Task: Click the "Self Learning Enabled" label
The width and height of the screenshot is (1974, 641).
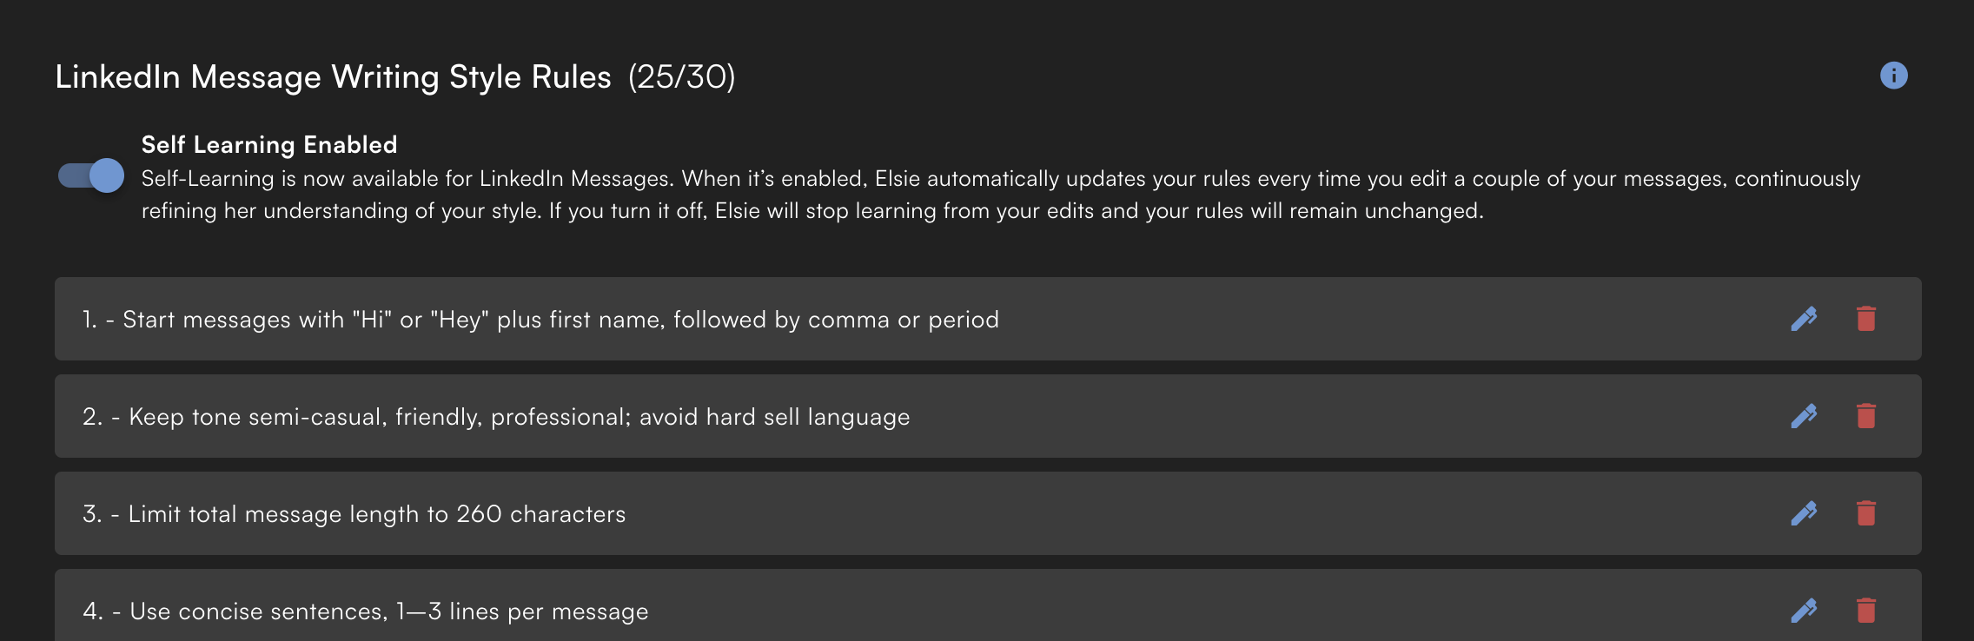Action: [269, 144]
